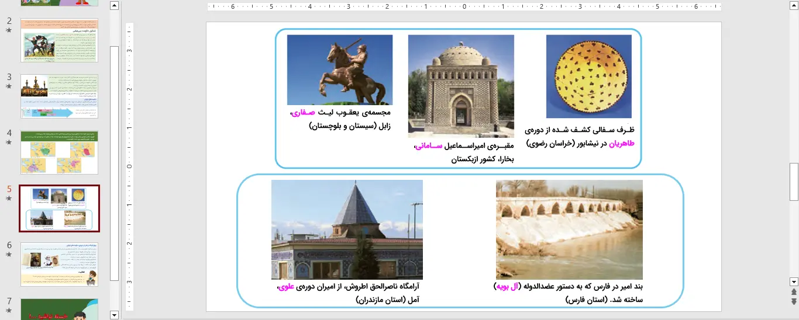The width and height of the screenshot is (799, 320).
Task: Select slide 2 thumbnail
Action: click(59, 40)
